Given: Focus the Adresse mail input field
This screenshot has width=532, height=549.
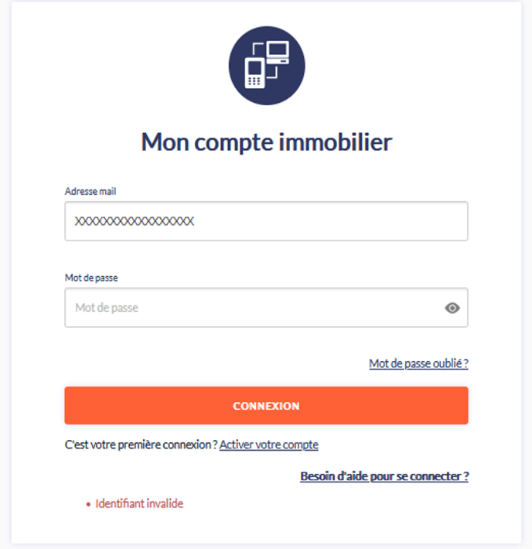Looking at the screenshot, I should [266, 221].
